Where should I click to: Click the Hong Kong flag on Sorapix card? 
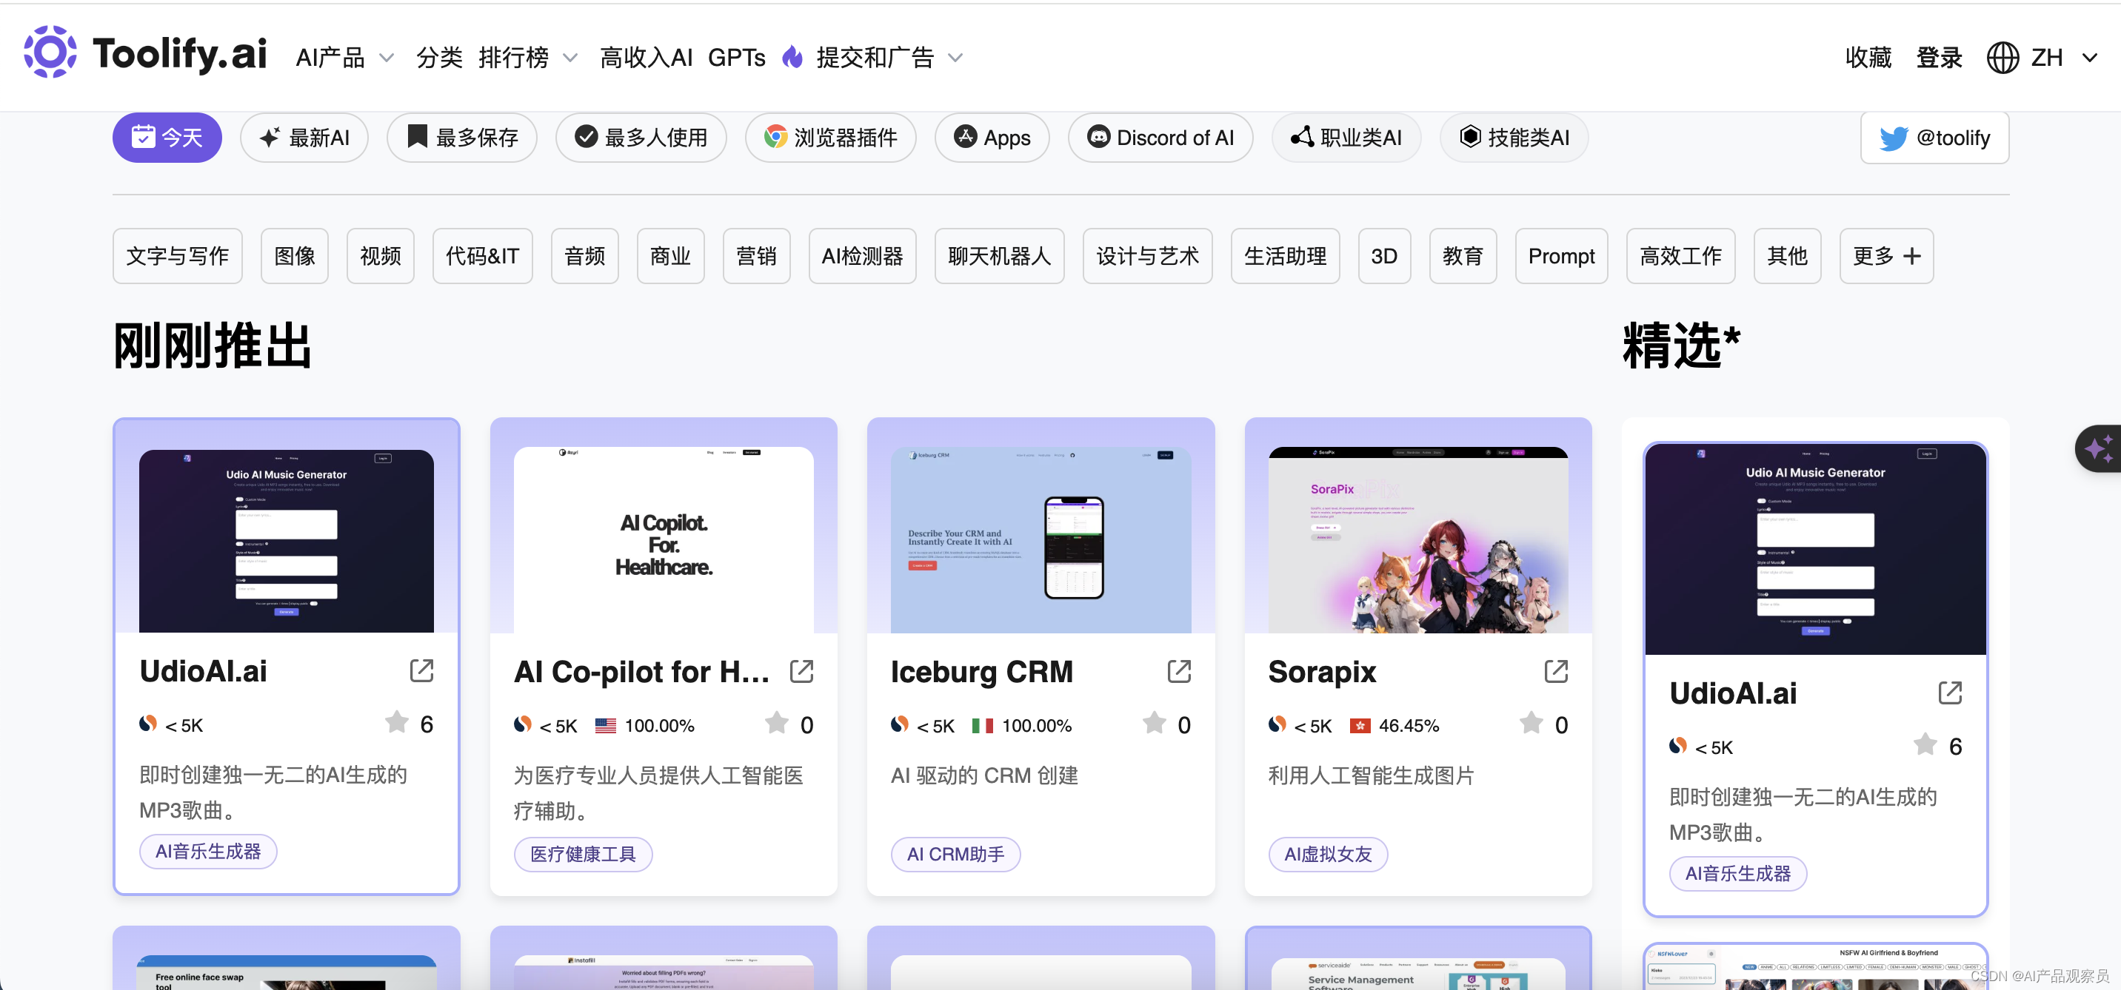pos(1360,726)
